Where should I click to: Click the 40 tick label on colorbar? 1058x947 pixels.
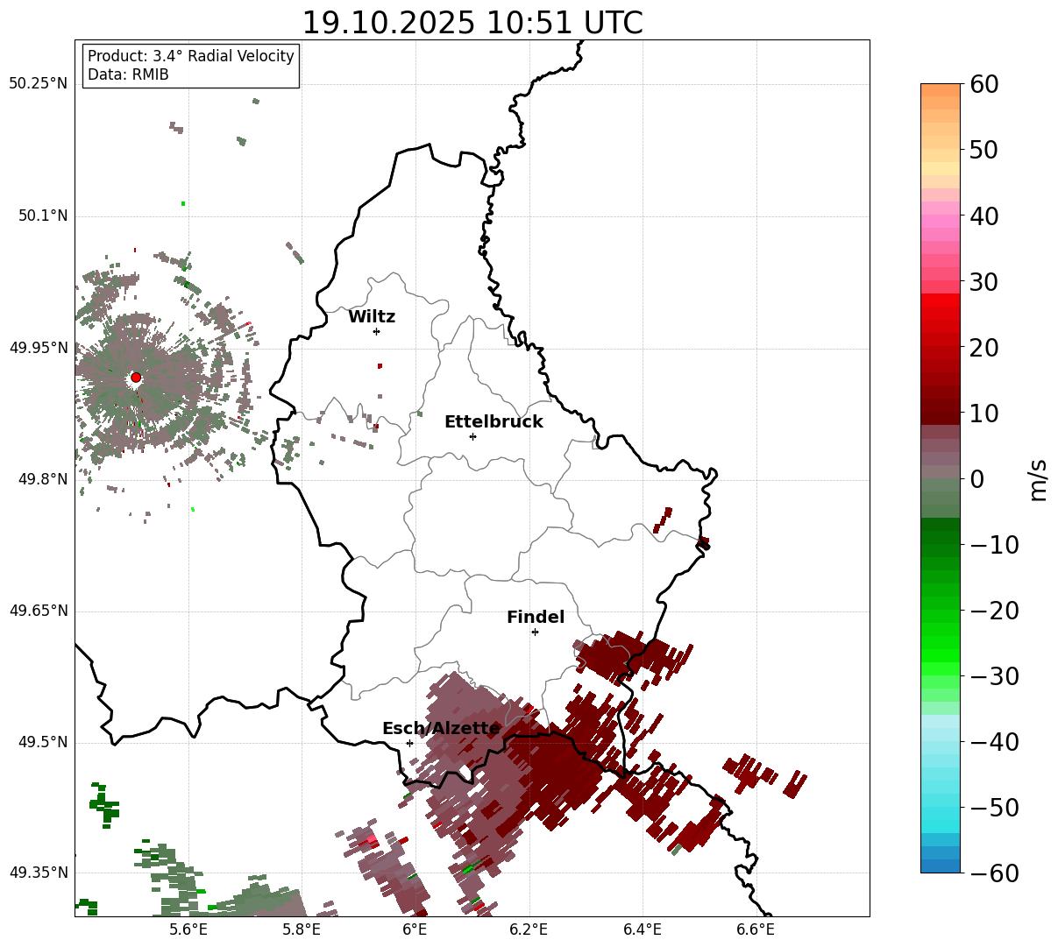pyautogui.click(x=983, y=216)
